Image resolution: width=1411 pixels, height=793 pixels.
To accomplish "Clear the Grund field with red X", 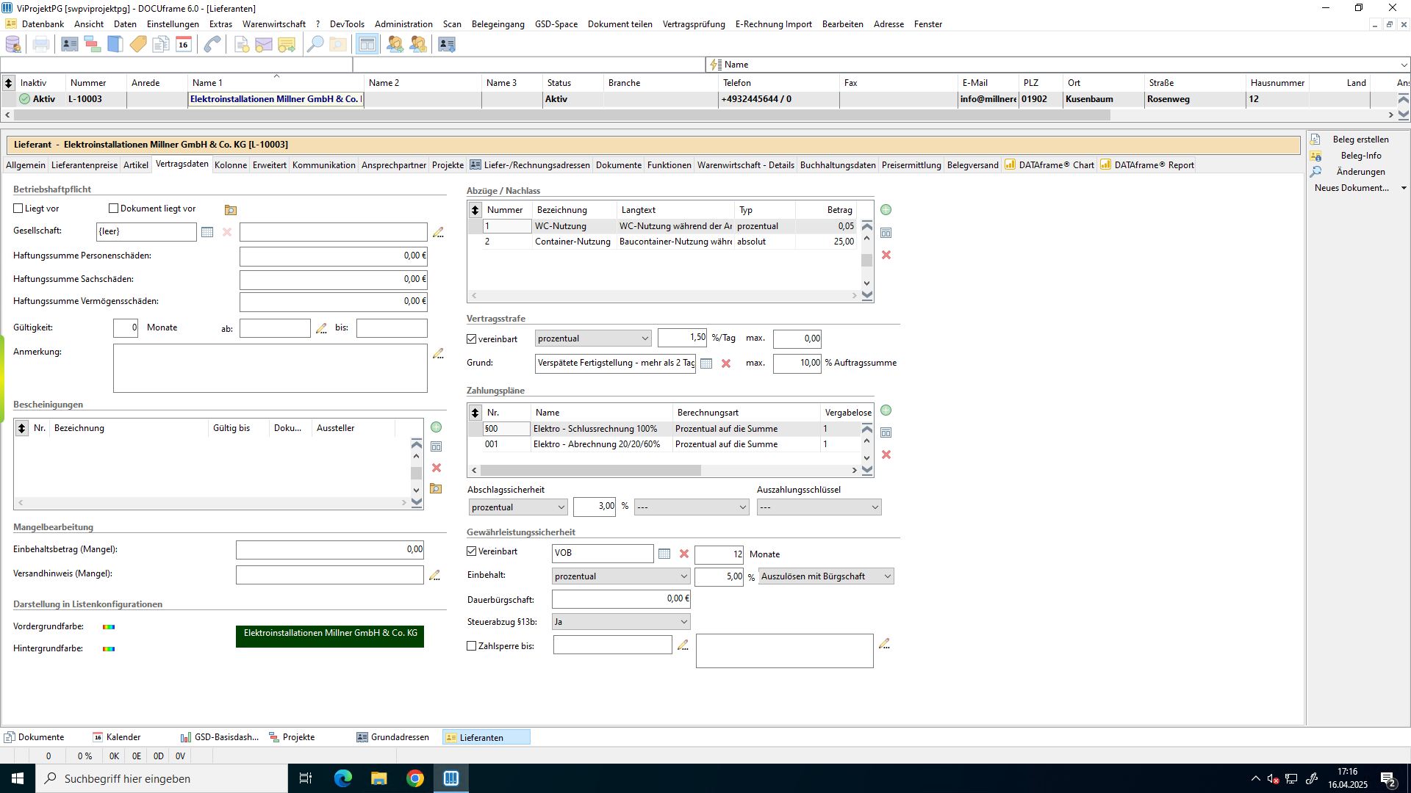I will click(726, 363).
